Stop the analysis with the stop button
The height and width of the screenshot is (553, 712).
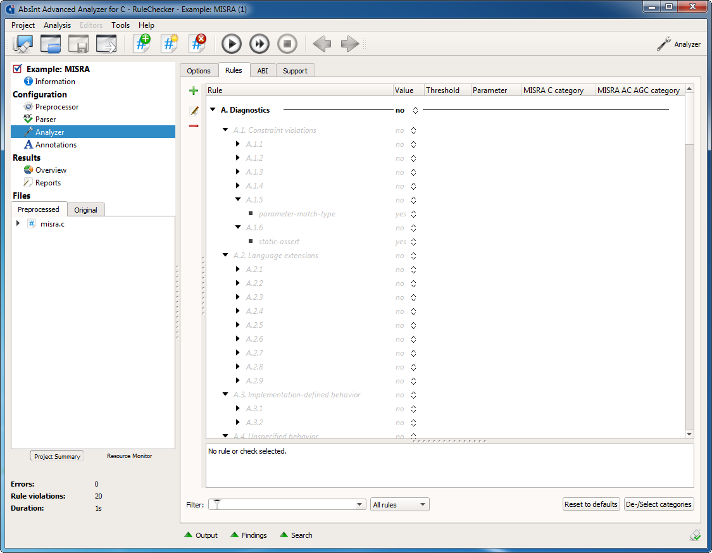tap(287, 44)
